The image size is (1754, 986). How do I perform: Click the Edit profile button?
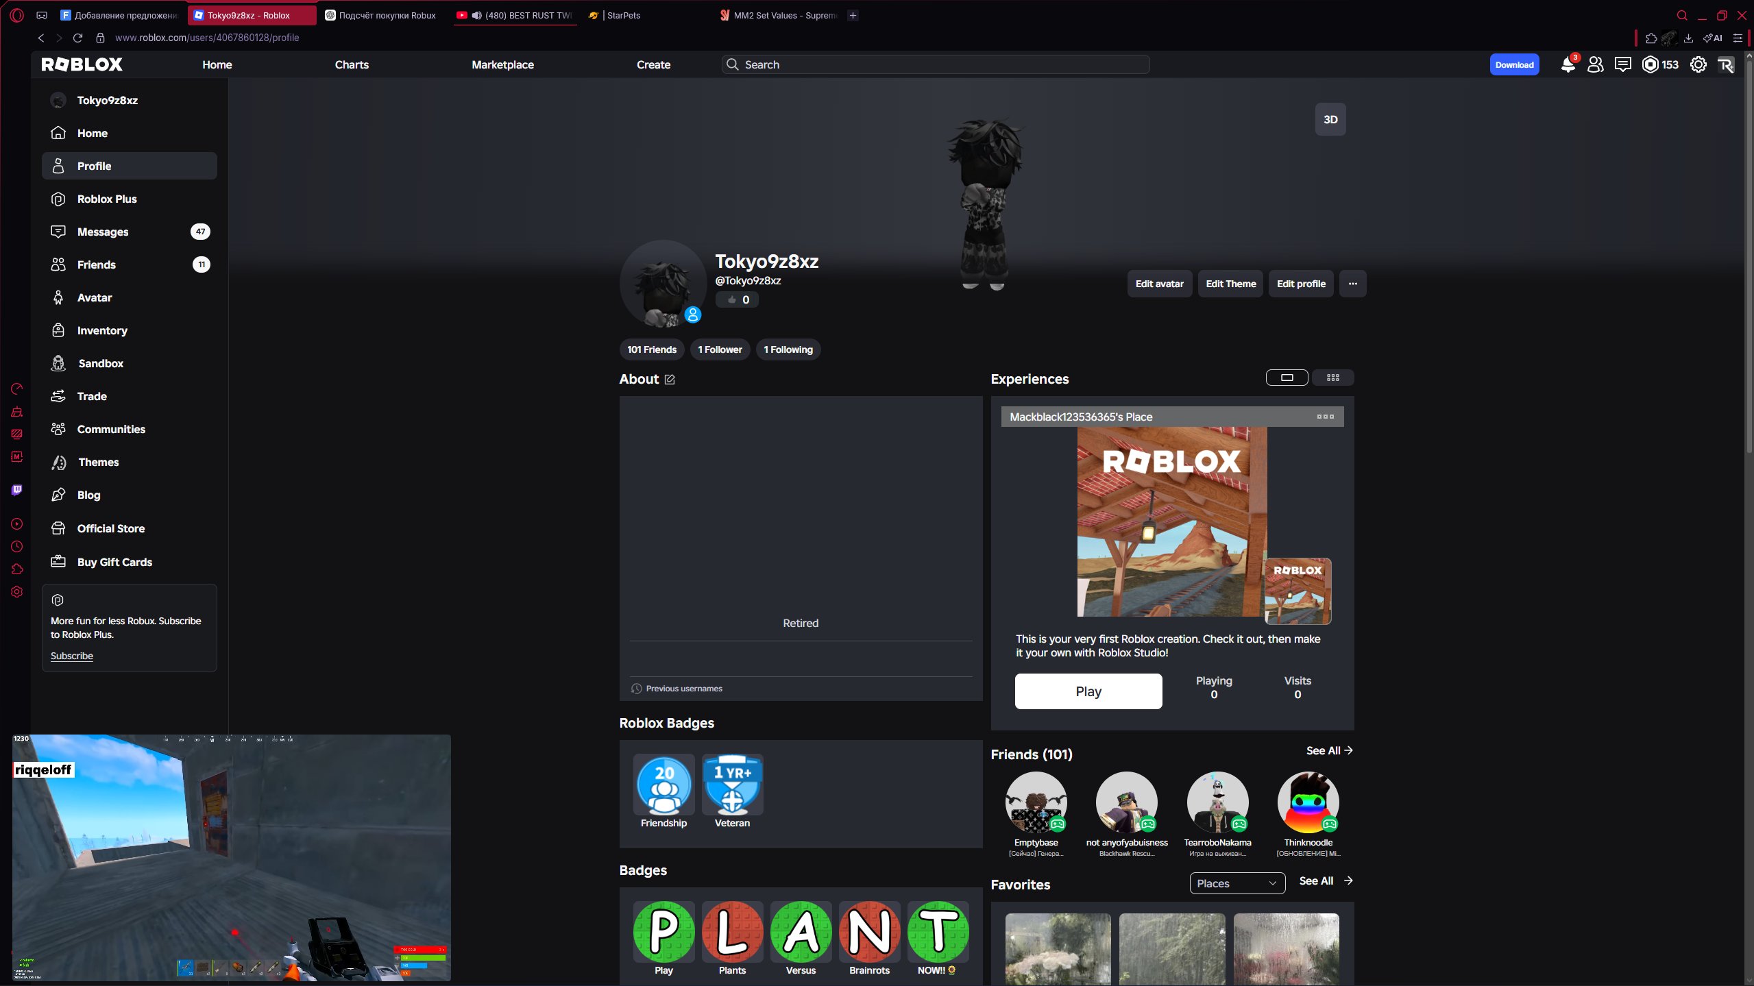click(x=1301, y=284)
